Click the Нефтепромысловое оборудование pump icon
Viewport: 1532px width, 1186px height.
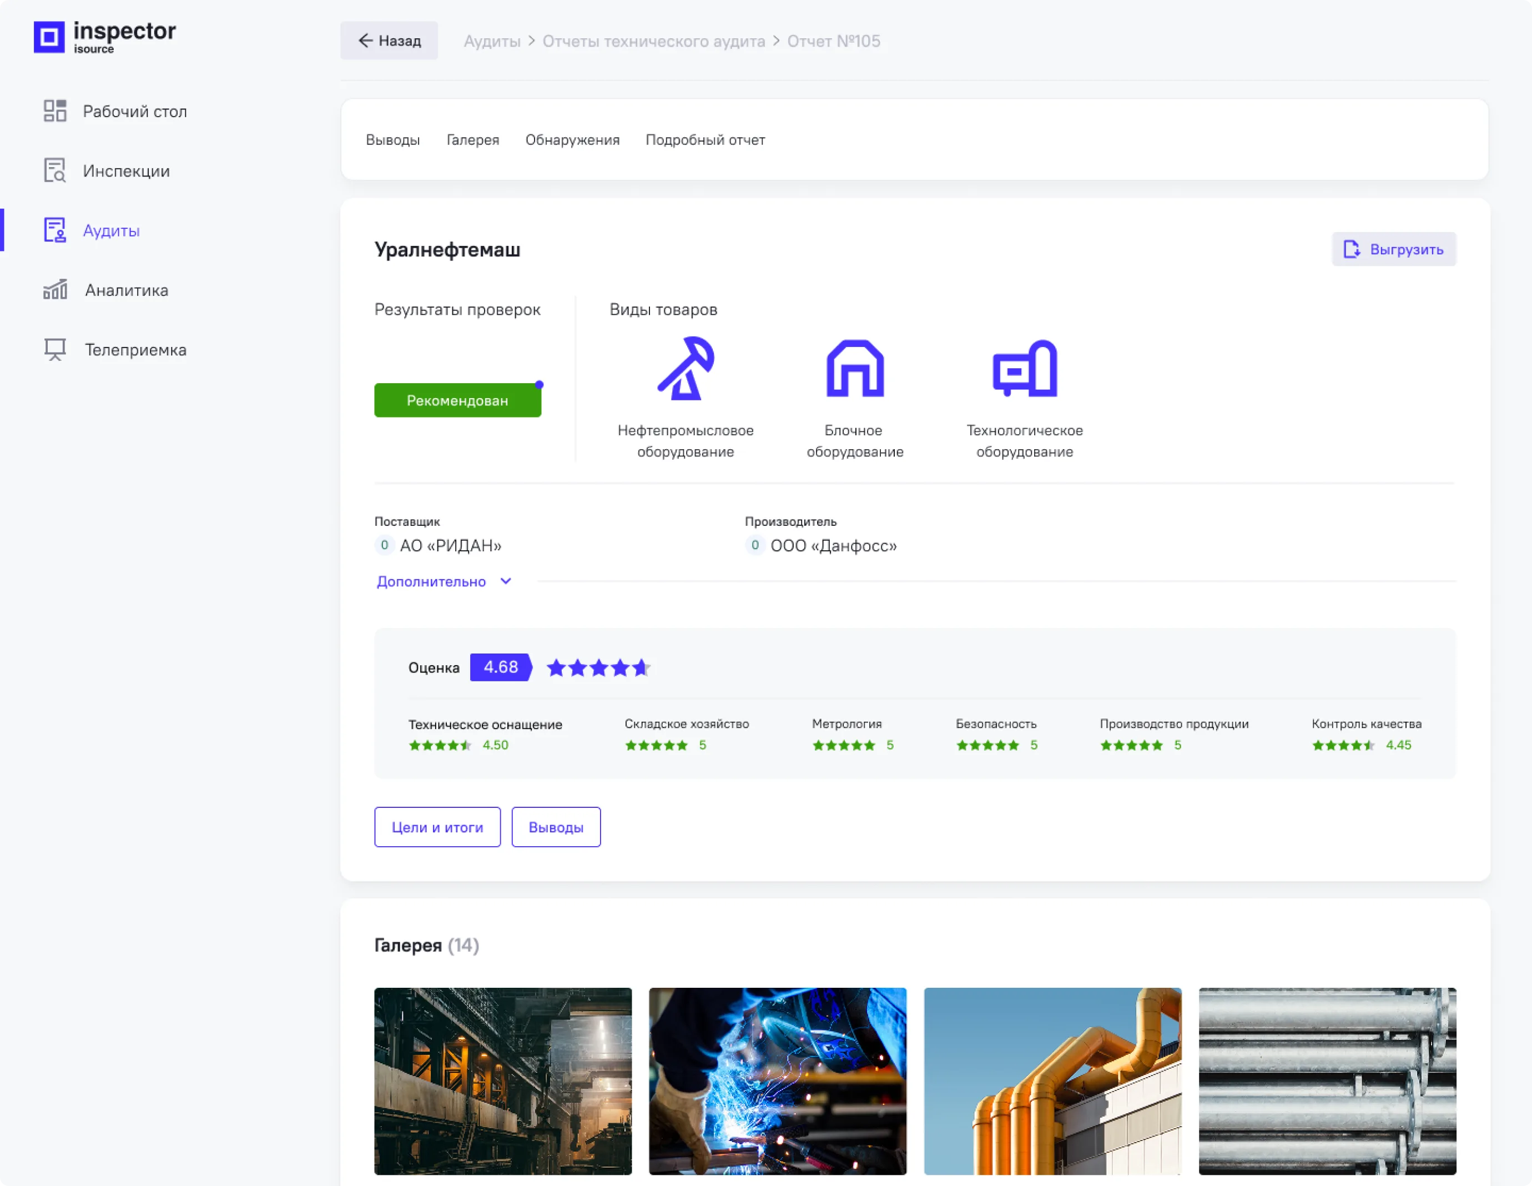[x=686, y=369]
